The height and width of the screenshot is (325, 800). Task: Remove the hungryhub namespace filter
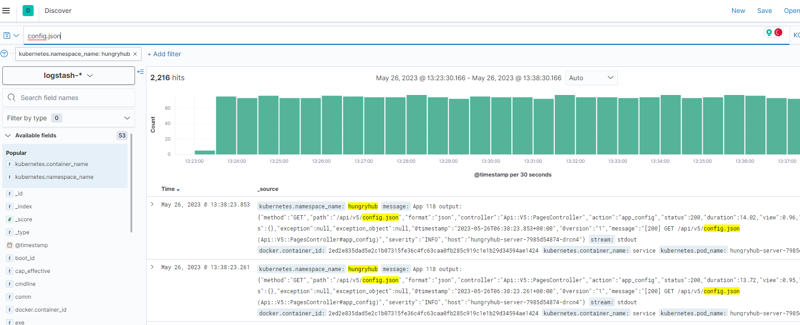135,54
